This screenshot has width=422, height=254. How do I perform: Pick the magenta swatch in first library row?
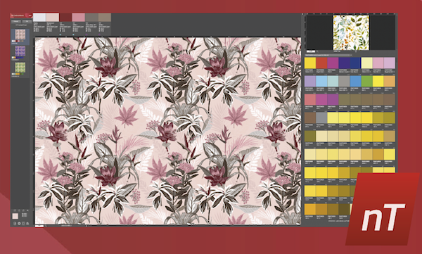click(333, 63)
